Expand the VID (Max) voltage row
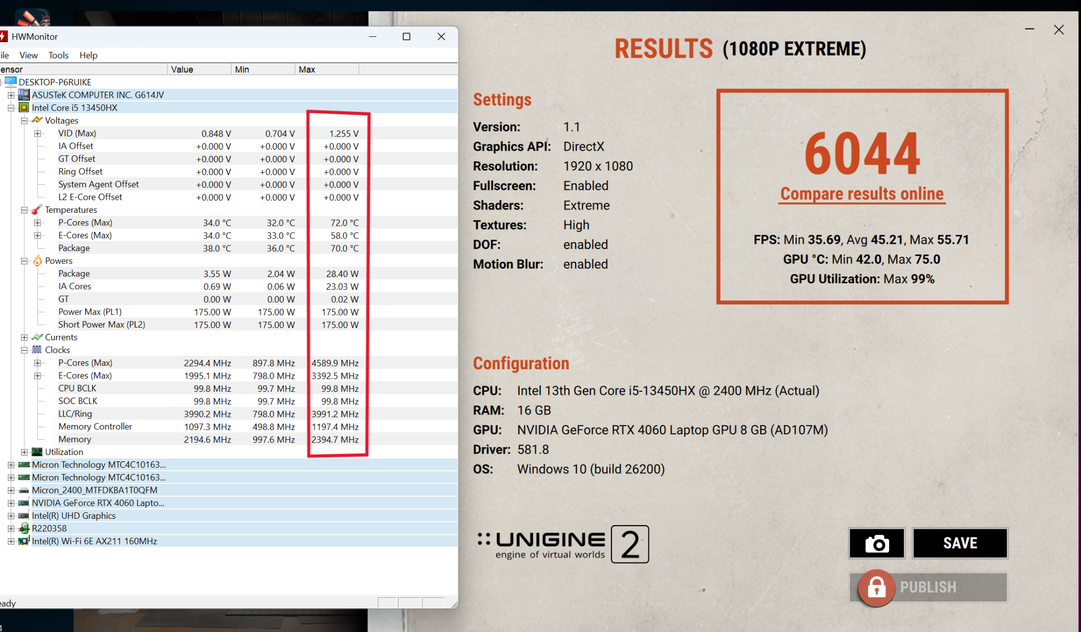 click(37, 133)
